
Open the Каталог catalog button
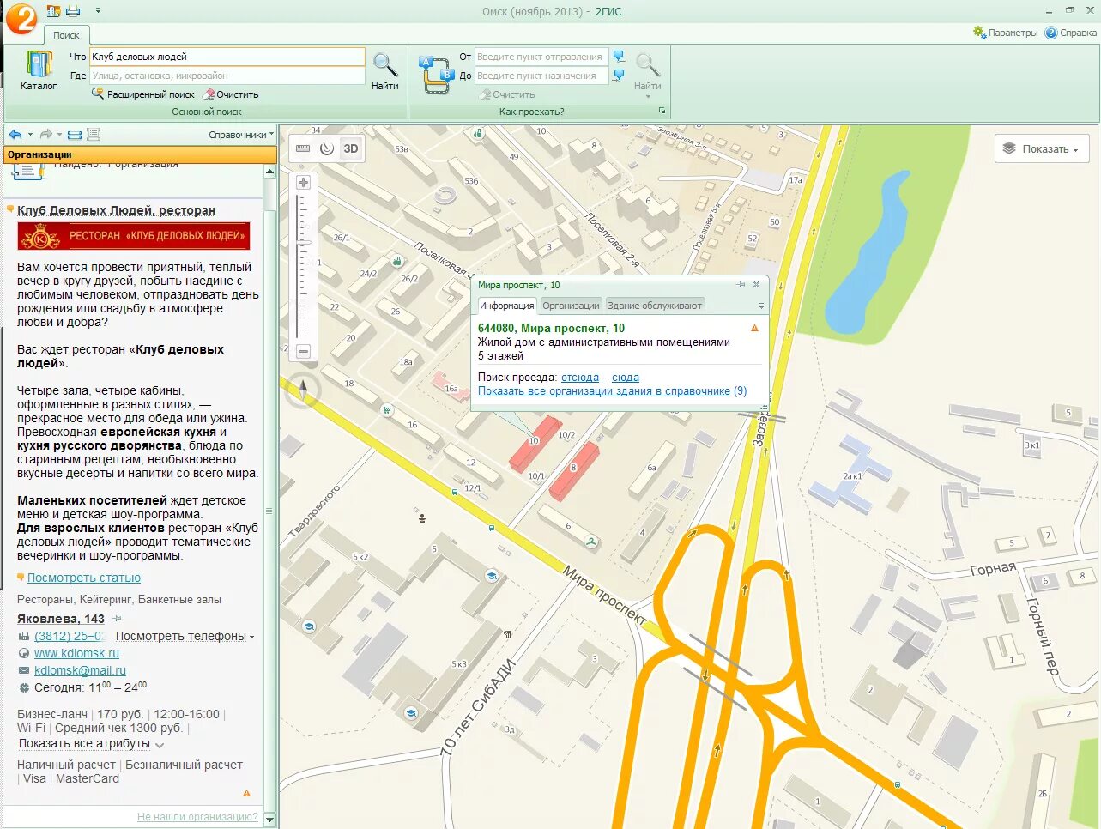pyautogui.click(x=39, y=70)
